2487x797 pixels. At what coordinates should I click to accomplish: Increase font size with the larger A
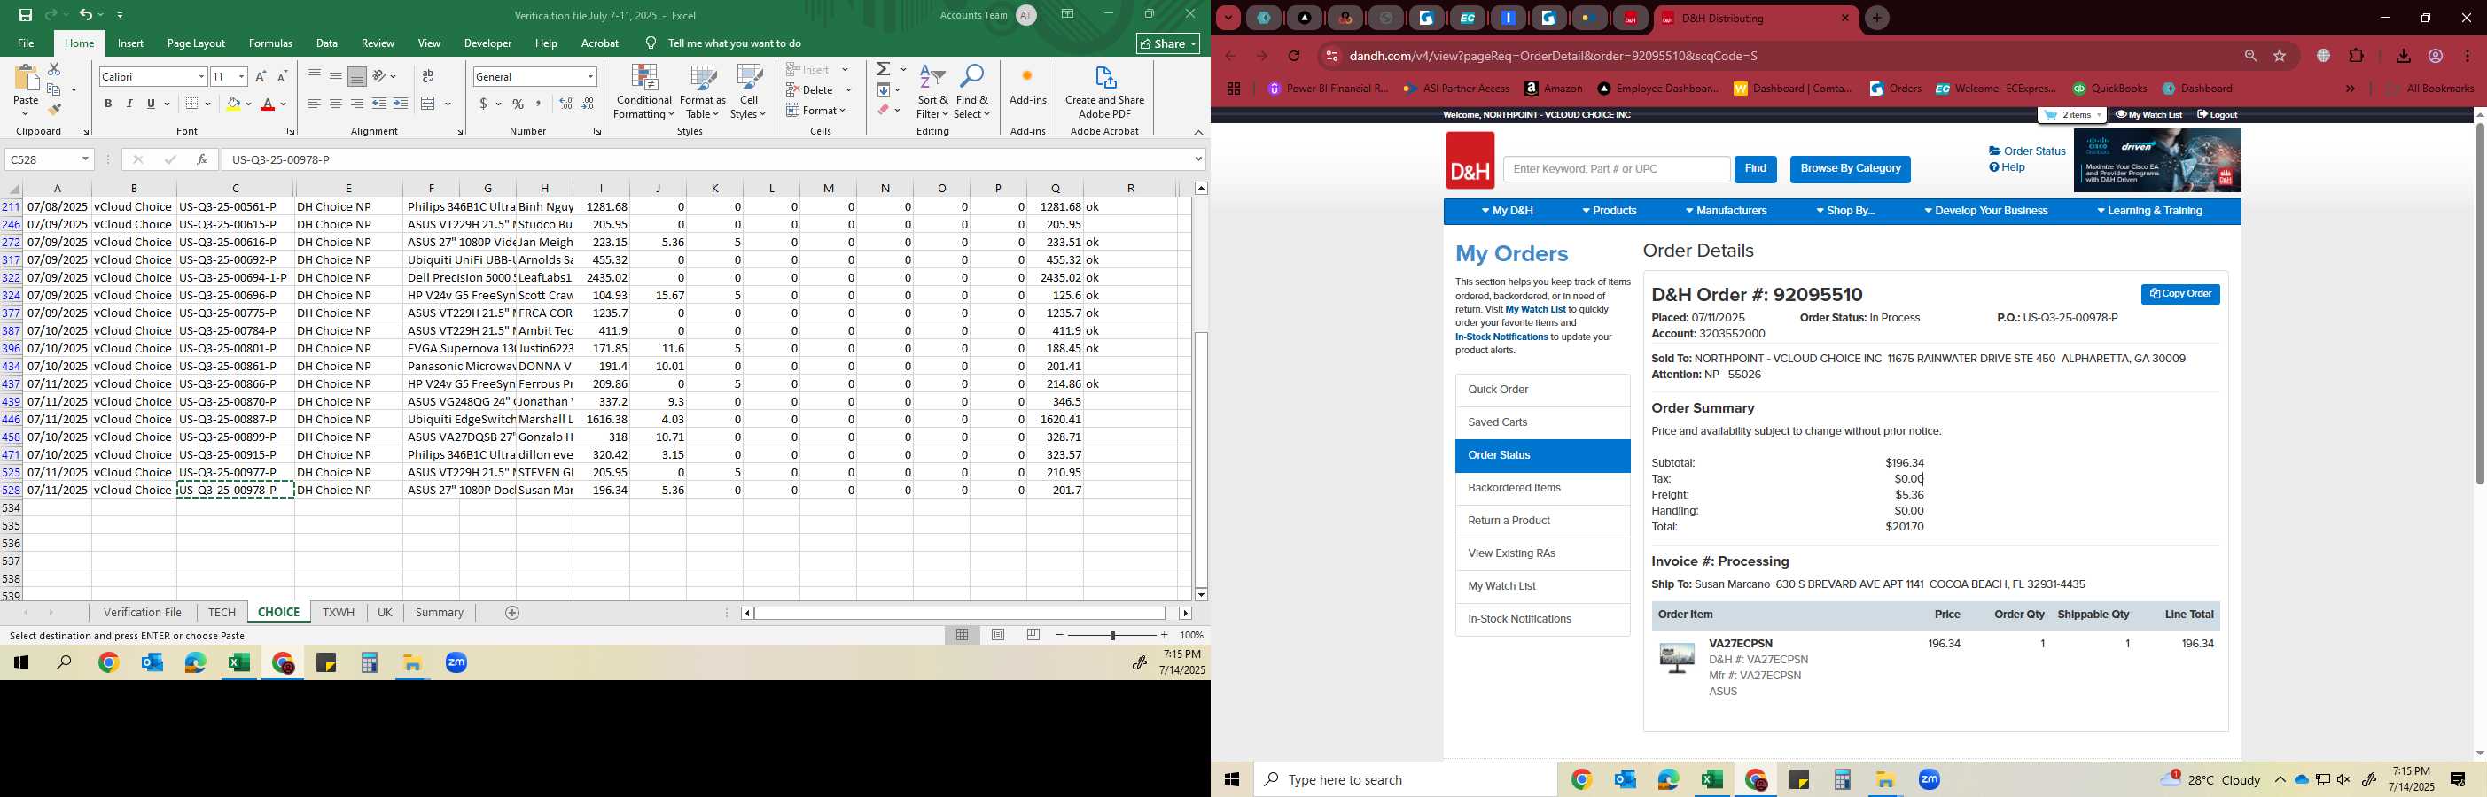coord(261,76)
